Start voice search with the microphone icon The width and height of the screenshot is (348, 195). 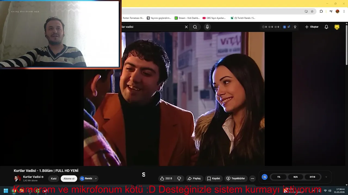(207, 27)
